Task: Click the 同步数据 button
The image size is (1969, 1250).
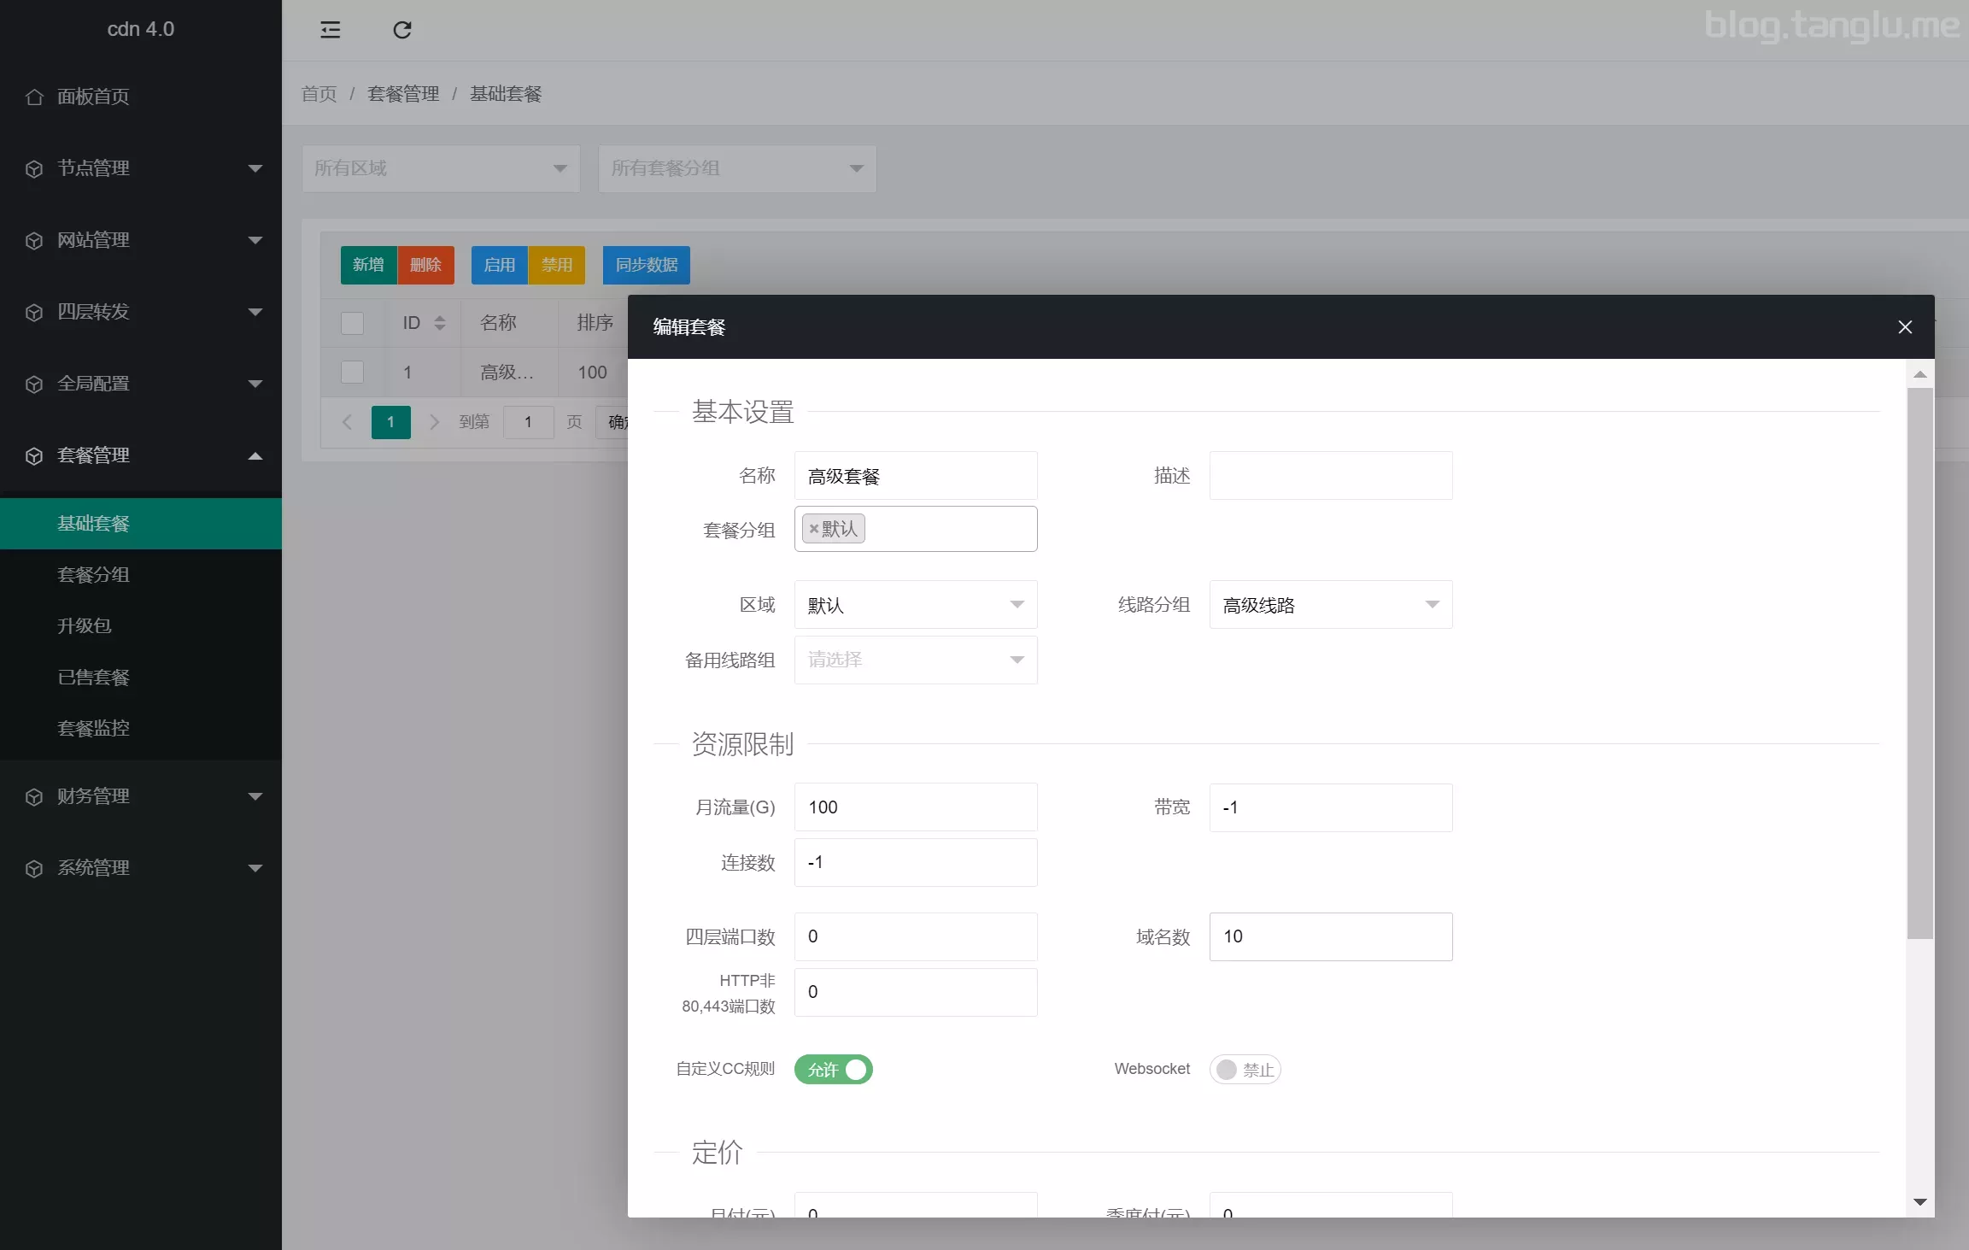Action: (x=646, y=265)
